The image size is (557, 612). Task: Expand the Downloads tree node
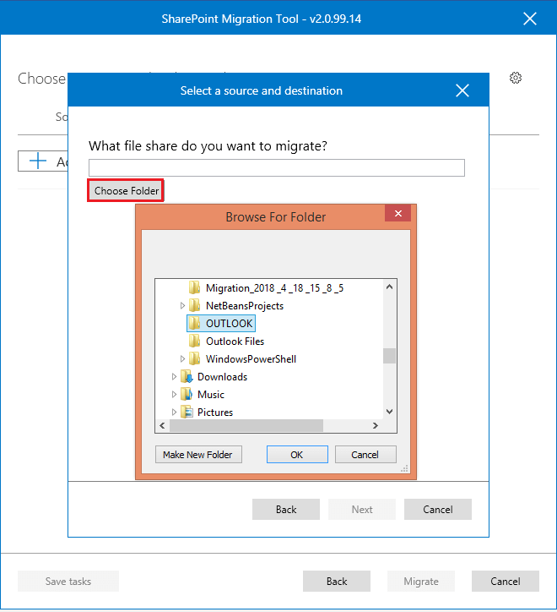174,377
